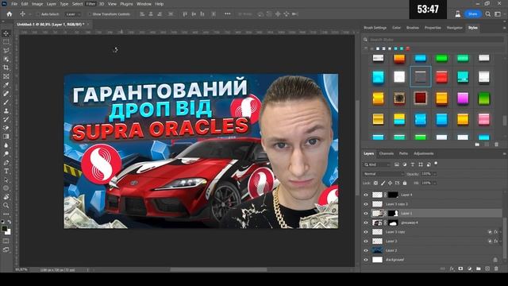This screenshot has width=508, height=286.
Task: Click the Home icon in options bar
Action: pos(10,14)
